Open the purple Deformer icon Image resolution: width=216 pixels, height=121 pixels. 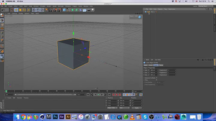tap(81, 10)
